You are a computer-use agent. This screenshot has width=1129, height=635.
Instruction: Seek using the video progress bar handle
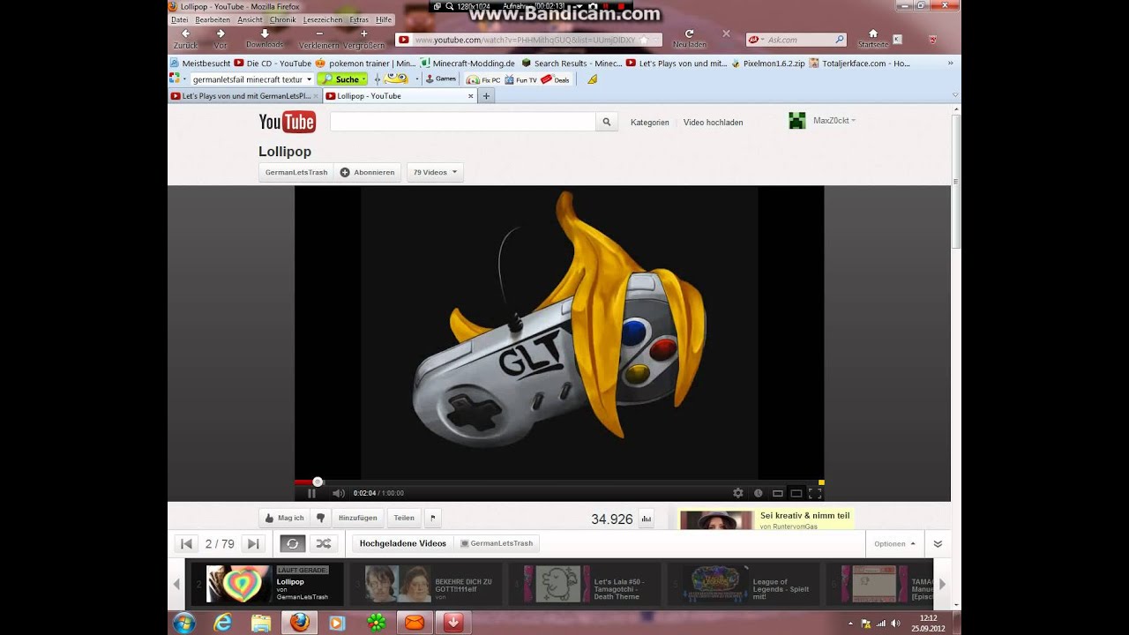click(x=318, y=482)
